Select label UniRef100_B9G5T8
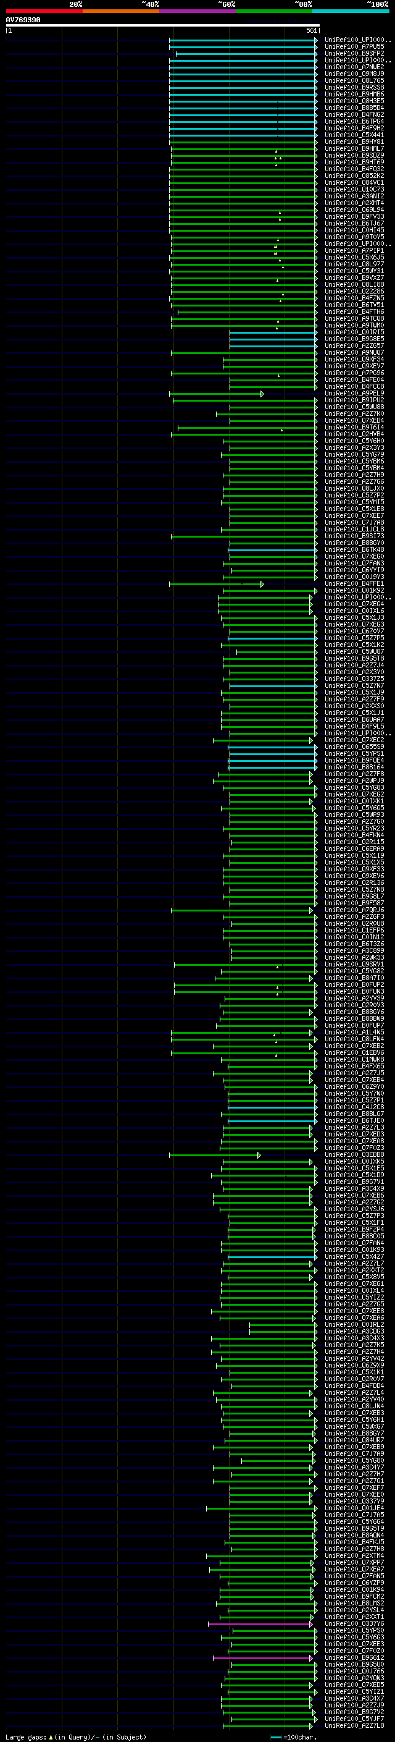Viewport: 395px width, 1742px height. [x=354, y=658]
